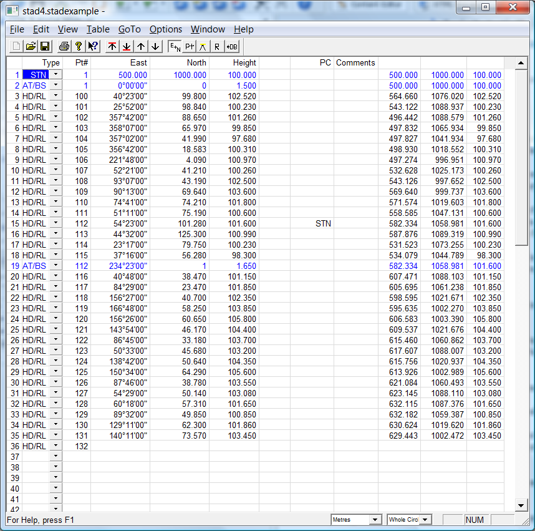The width and height of the screenshot is (535, 531).
Task: Toggle the E/N coordinates toolbar button
Action: (x=175, y=46)
